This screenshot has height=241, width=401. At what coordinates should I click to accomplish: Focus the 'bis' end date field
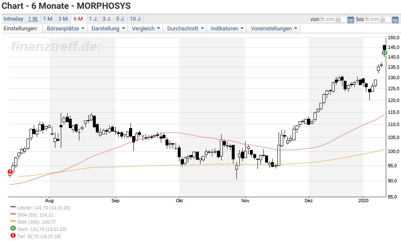tap(378, 19)
